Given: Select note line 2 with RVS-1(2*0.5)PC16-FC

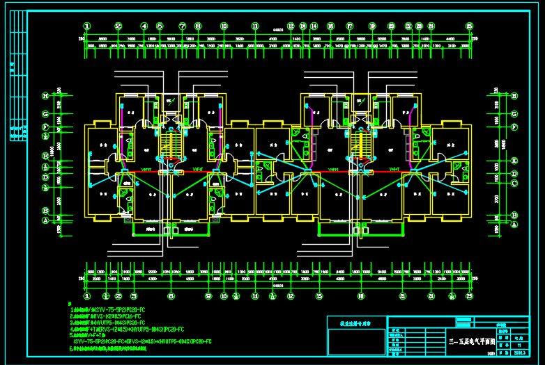Looking at the screenshot, I should click(105, 316).
